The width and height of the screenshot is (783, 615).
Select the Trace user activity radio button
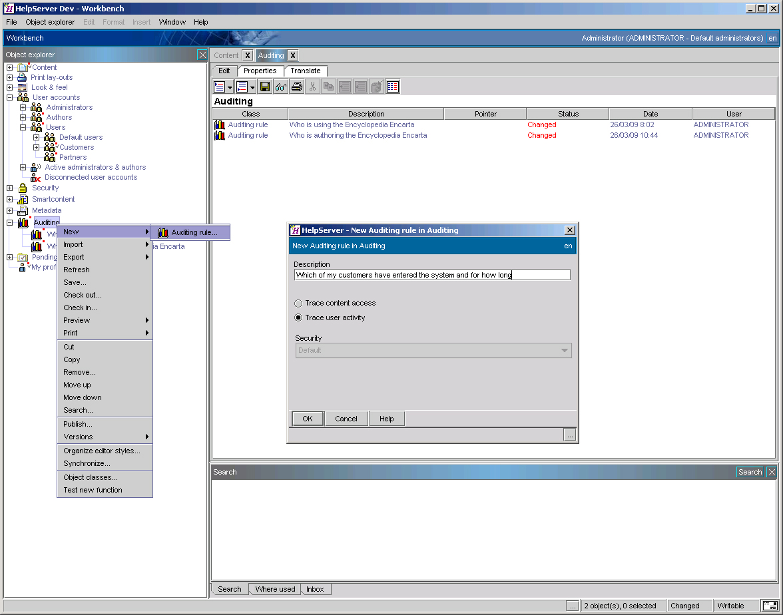tap(298, 317)
